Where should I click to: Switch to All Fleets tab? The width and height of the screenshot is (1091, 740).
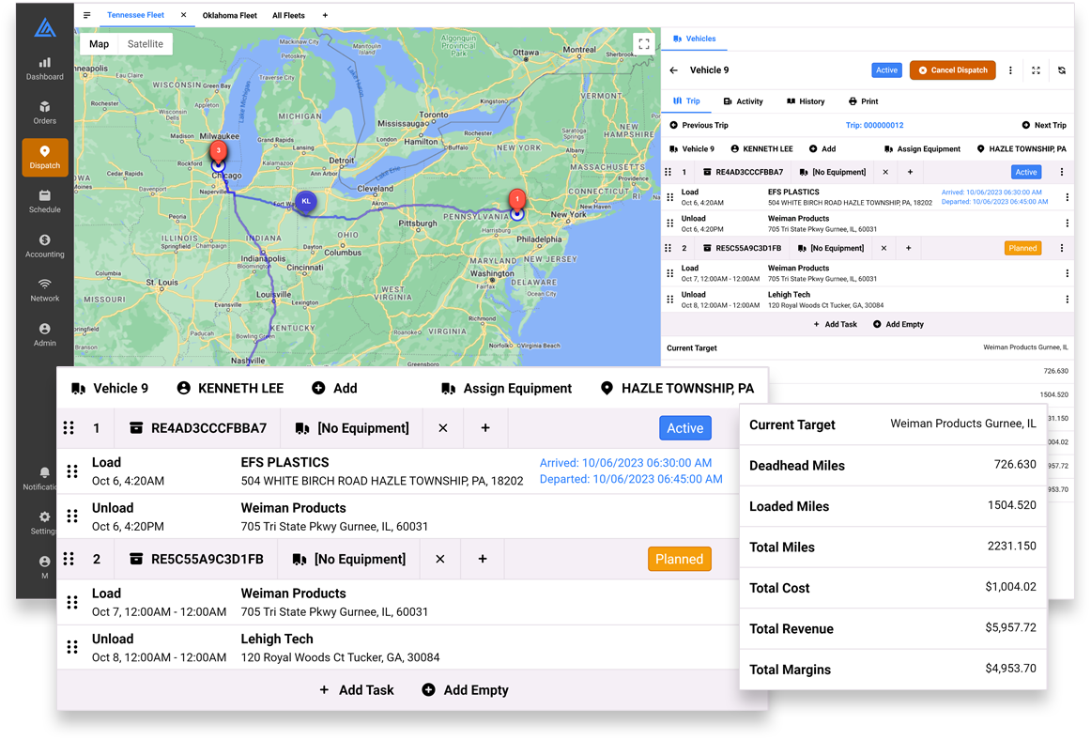click(x=288, y=15)
